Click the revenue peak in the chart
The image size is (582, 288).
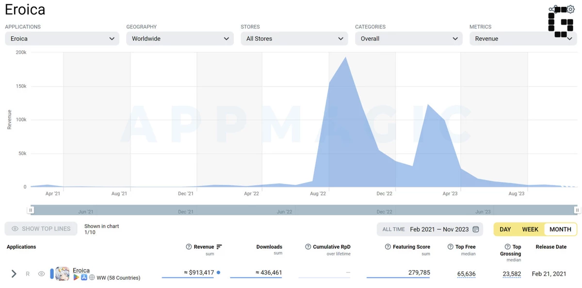click(345, 58)
